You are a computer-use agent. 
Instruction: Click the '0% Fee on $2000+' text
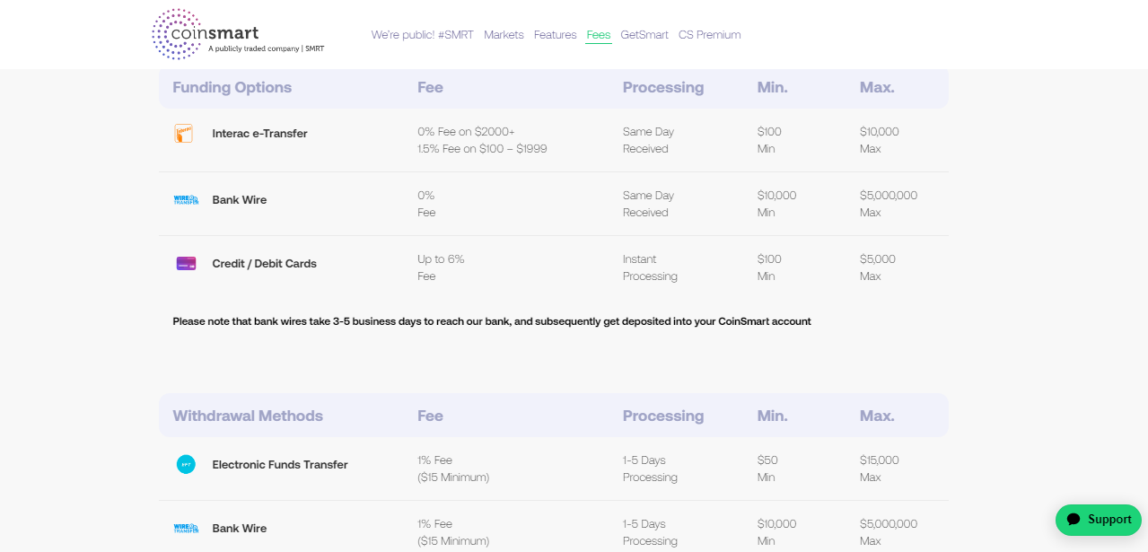(x=467, y=132)
